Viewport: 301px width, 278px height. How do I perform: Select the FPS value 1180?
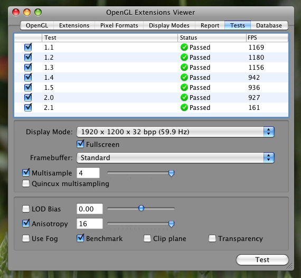tap(256, 57)
